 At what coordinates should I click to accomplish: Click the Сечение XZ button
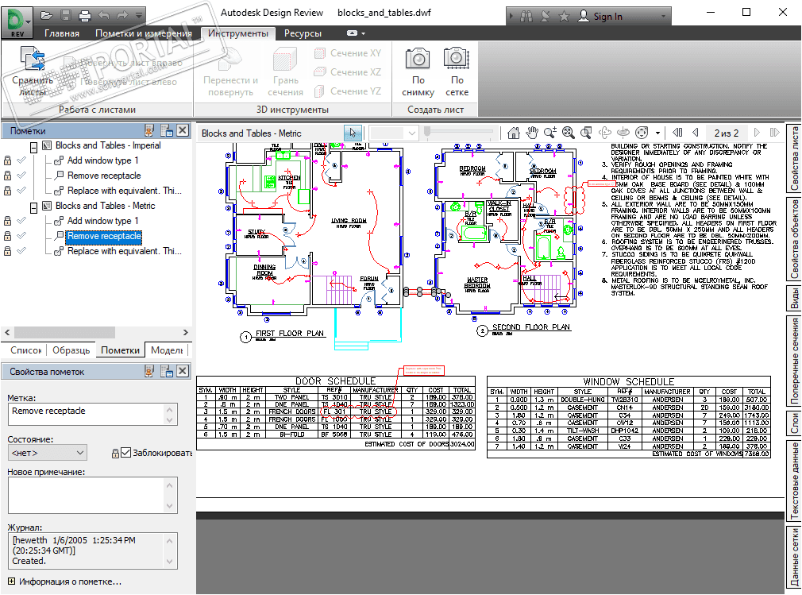(348, 72)
